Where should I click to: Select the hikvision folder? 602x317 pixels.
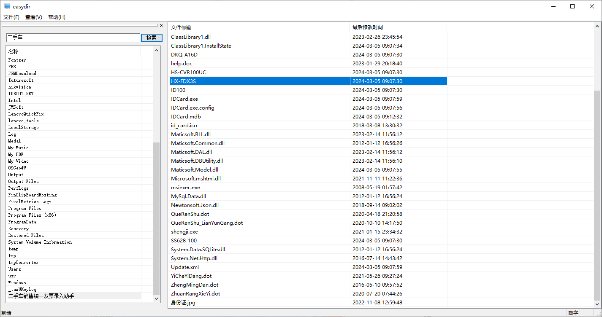pos(19,87)
